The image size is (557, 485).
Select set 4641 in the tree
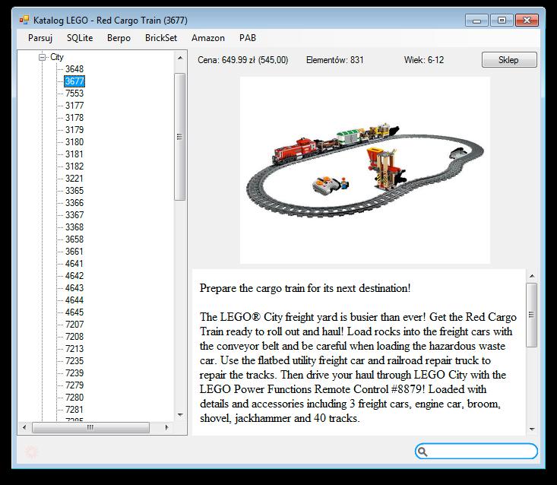coord(74,264)
